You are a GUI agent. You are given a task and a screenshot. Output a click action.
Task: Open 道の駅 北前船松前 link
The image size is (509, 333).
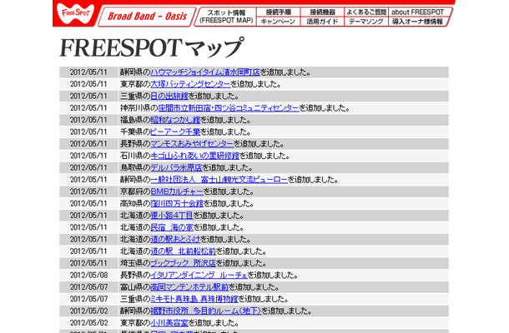point(183,251)
